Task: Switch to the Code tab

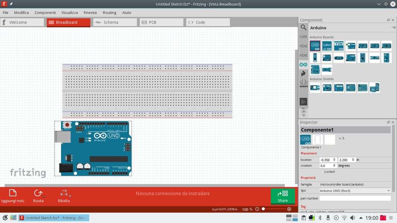Action: (x=208, y=22)
